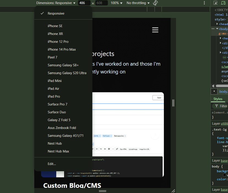This screenshot has height=193, width=228.
Task: Click the viewport bottom edge resize handle
Action: click(x=102, y=191)
